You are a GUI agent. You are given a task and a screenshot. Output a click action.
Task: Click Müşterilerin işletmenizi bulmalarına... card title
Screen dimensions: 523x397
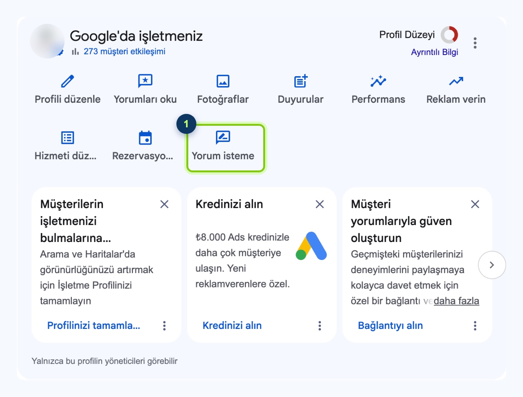[x=76, y=221]
